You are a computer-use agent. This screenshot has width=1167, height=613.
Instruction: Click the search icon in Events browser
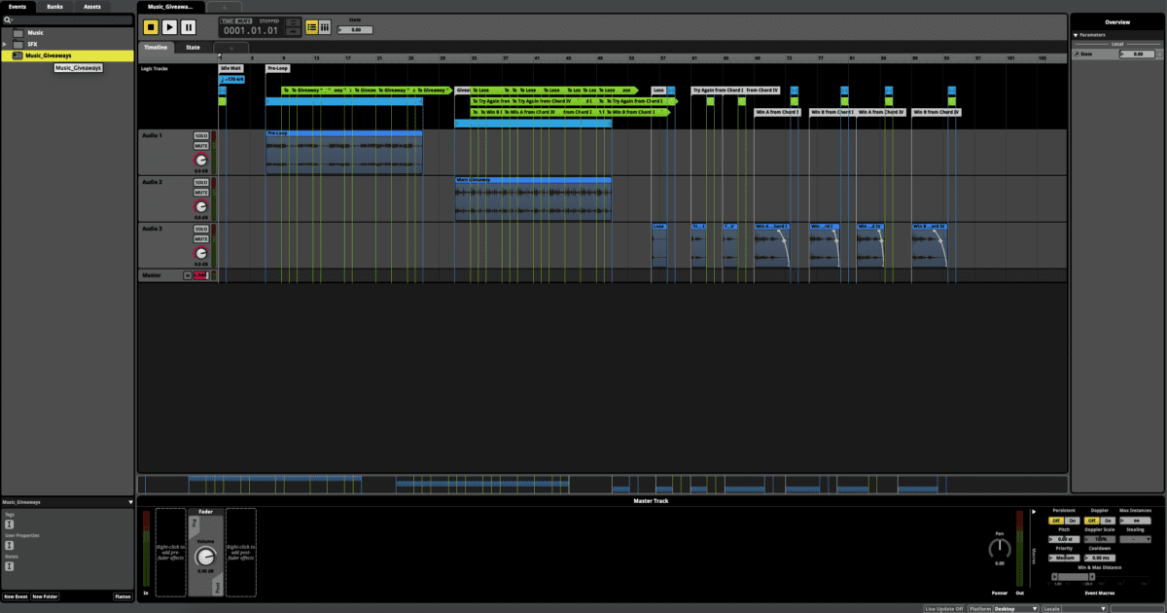(x=7, y=19)
